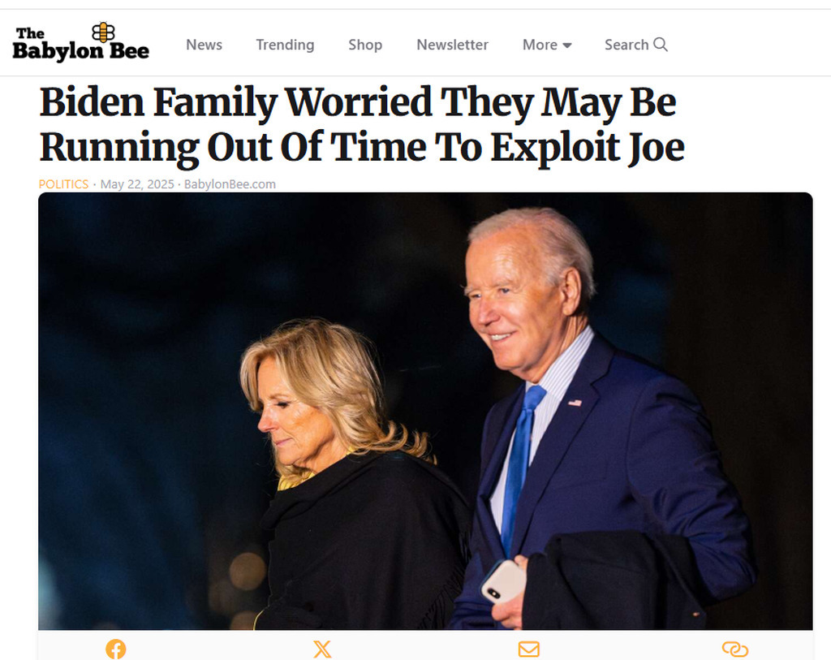Open the Shop page

point(365,45)
